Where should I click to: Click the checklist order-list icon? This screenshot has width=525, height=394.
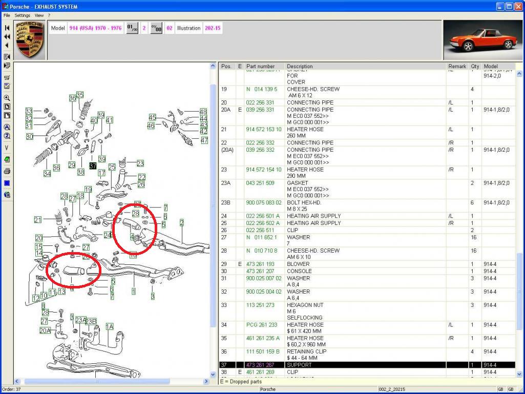tap(7, 86)
